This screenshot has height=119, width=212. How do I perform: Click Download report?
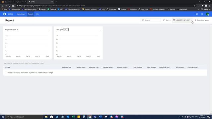click(x=202, y=20)
